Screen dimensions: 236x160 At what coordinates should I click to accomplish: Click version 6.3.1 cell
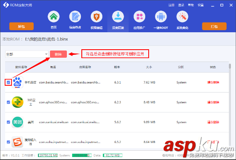tap(118, 82)
